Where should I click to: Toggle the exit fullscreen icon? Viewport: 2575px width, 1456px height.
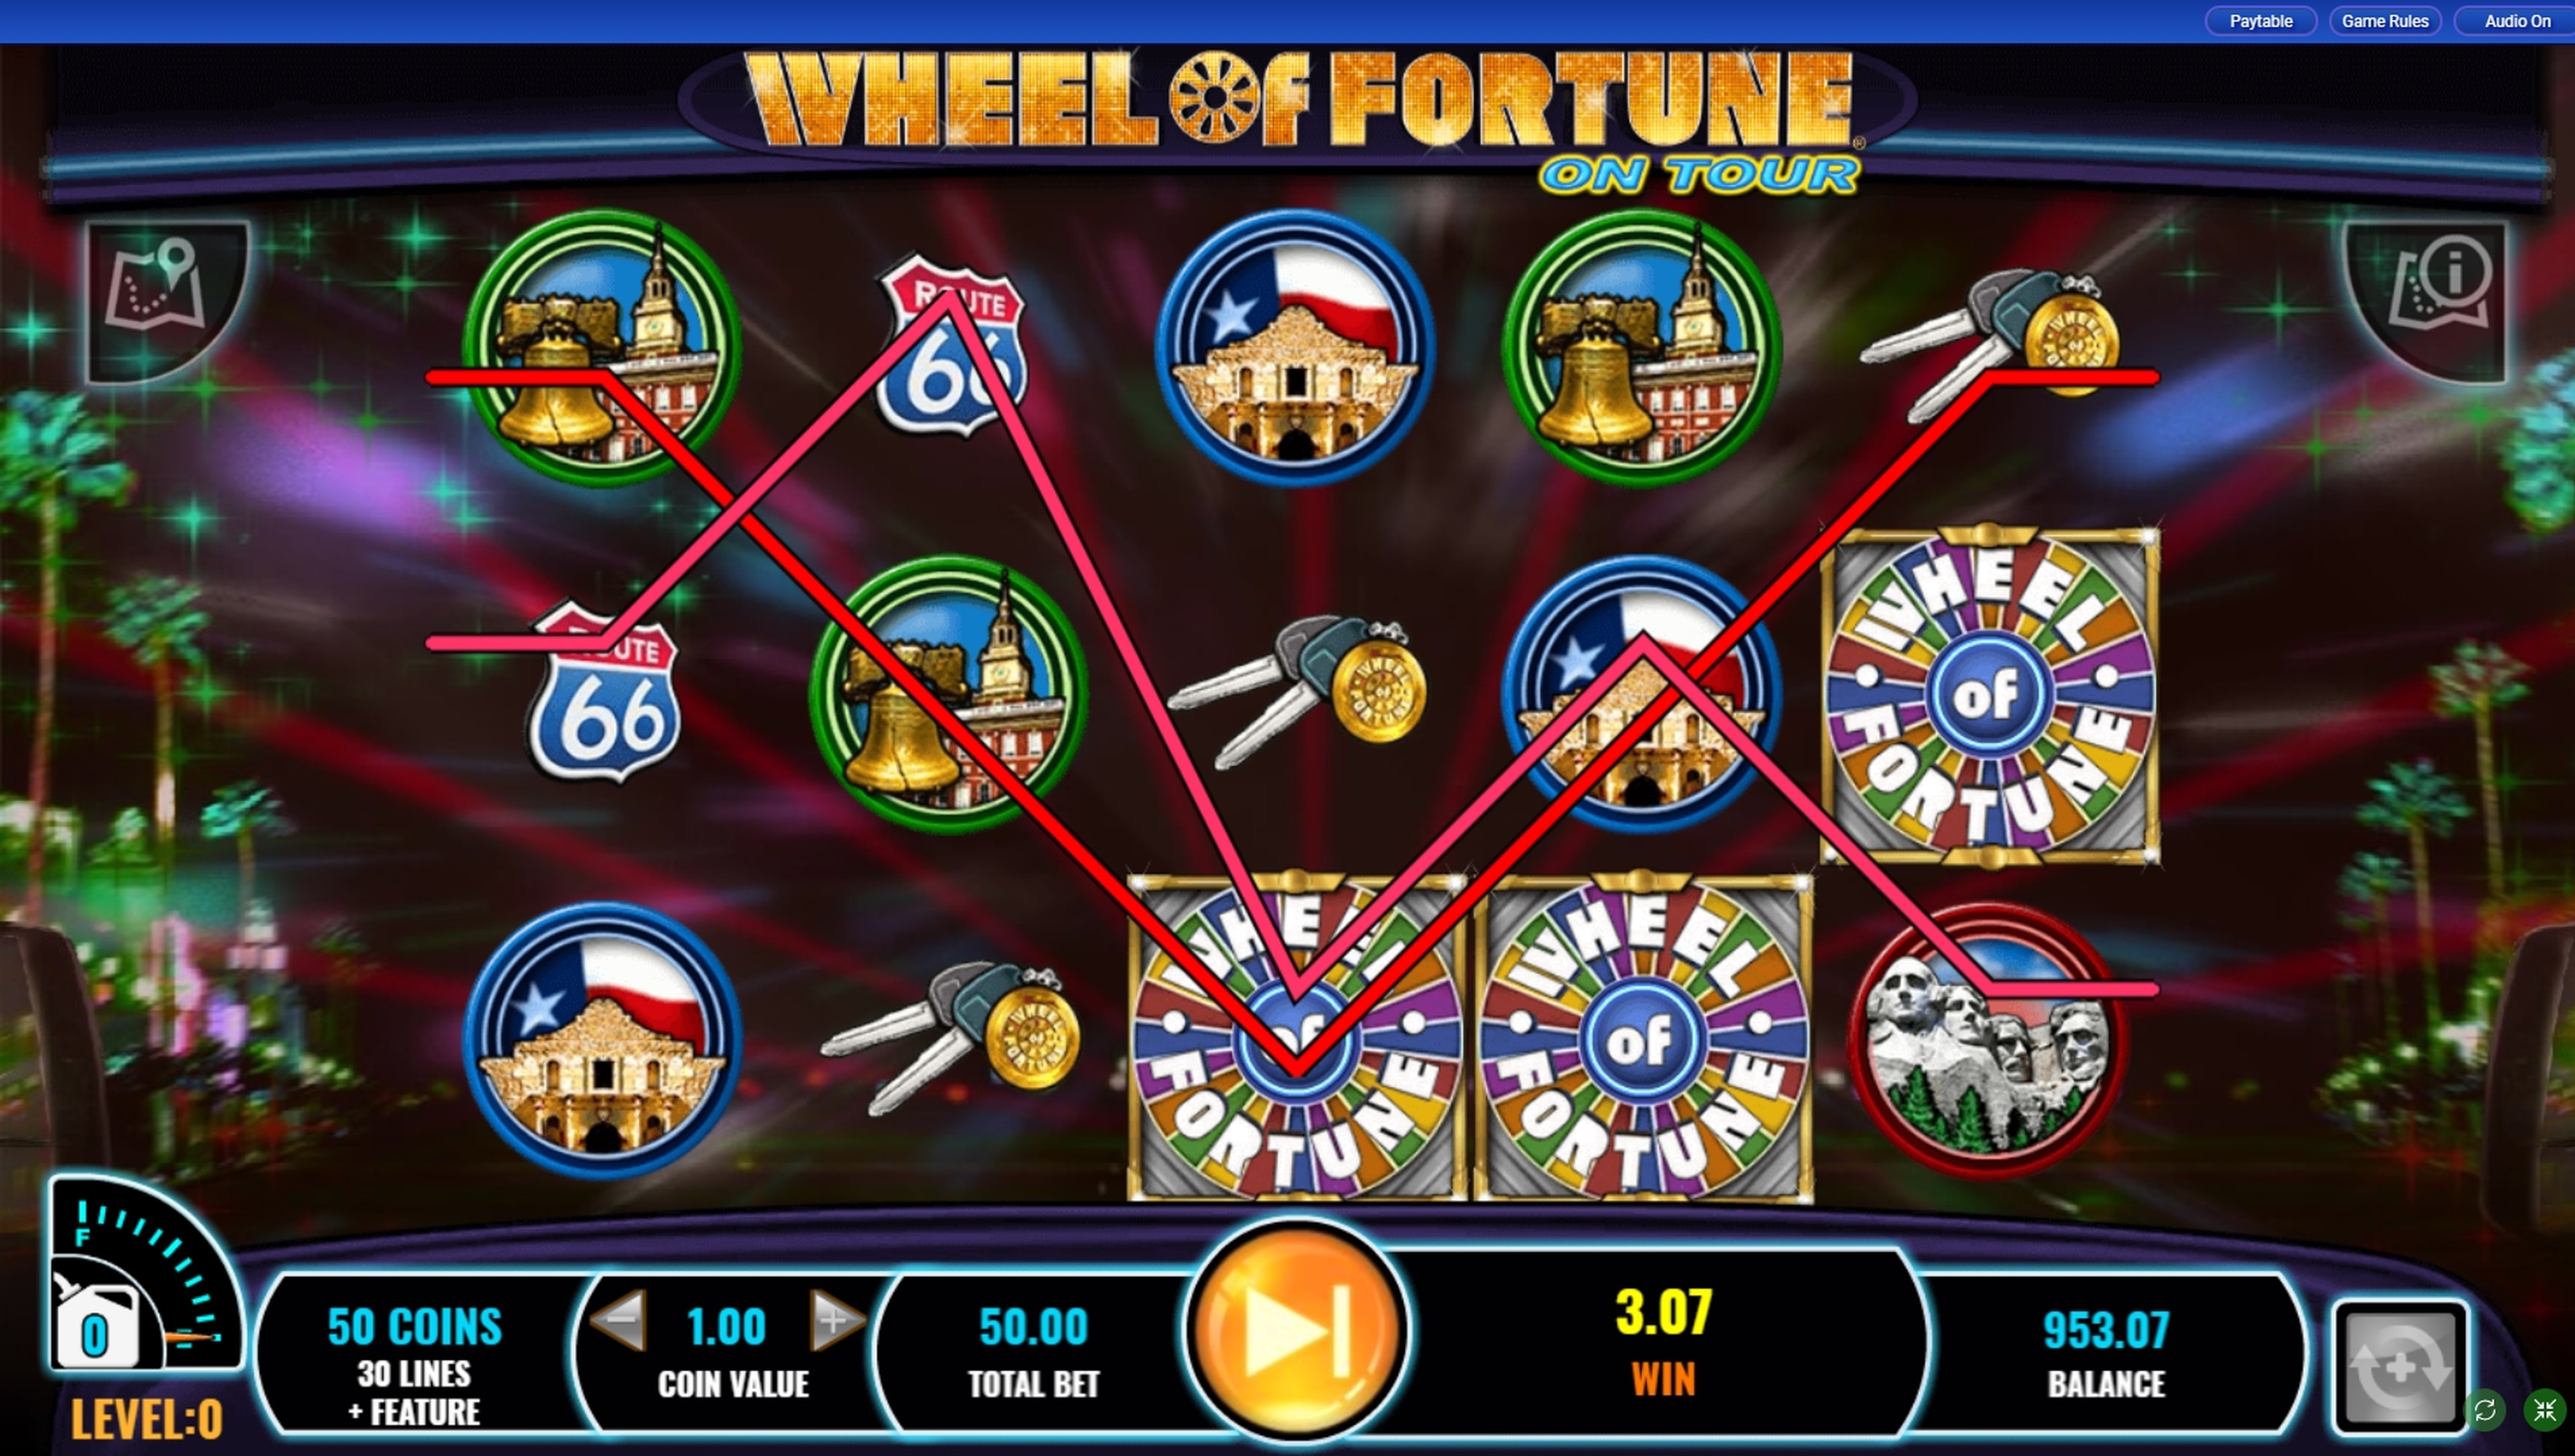(x=2545, y=1411)
